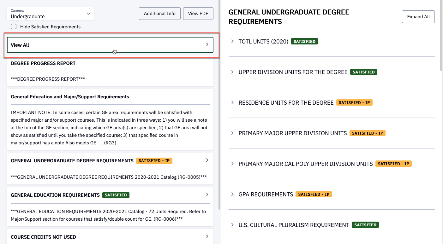
Task: Select the View All menu row
Action: (x=110, y=45)
